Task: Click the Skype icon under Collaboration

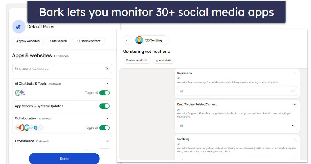Action: pyautogui.click(x=36, y=128)
